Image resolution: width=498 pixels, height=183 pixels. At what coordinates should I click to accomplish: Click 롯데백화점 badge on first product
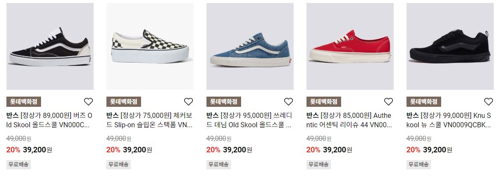click(24, 102)
